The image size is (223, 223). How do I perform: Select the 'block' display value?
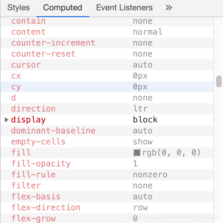(145, 120)
